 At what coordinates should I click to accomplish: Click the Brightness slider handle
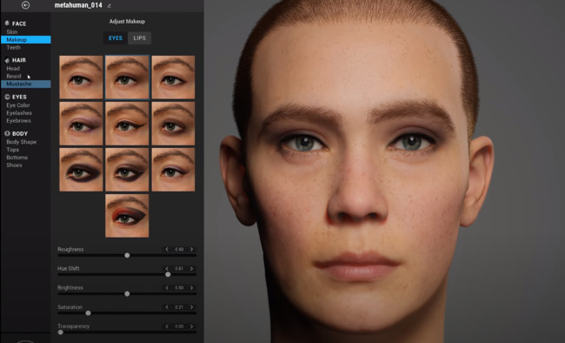[127, 294]
